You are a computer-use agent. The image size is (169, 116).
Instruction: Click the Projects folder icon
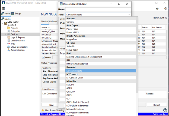pos(8,28)
